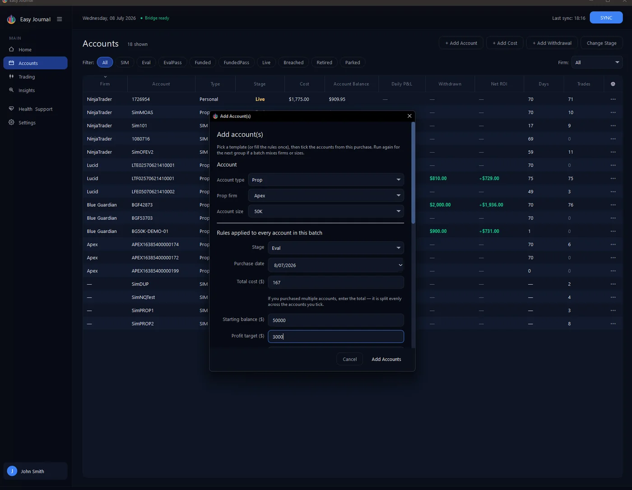632x490 pixels.
Task: Click the Profit target input field
Action: (x=335, y=337)
